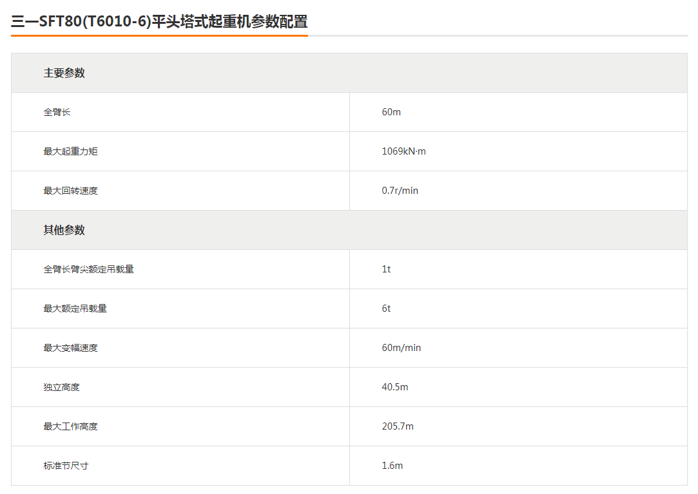Click the 60m value cell
Image resolution: width=698 pixels, height=494 pixels.
[x=518, y=112]
